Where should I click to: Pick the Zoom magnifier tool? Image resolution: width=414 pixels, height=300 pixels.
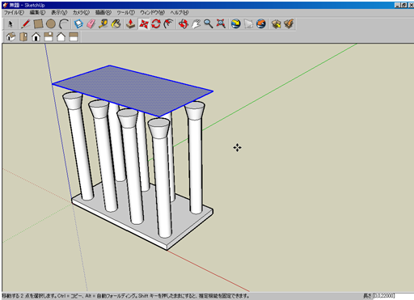pyautogui.click(x=208, y=24)
